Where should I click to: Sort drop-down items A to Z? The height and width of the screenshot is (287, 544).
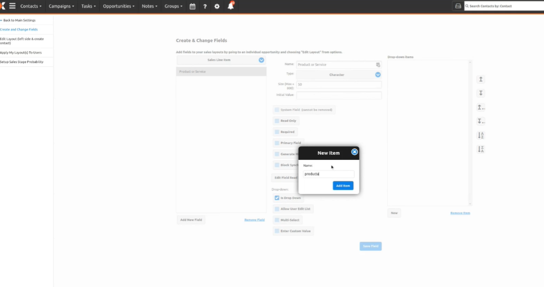click(481, 135)
